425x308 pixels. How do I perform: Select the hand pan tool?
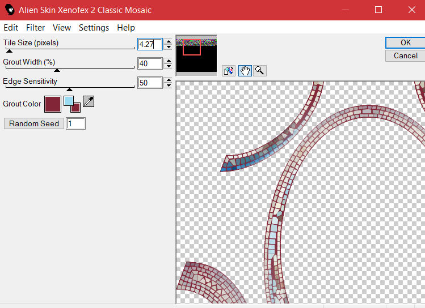245,71
